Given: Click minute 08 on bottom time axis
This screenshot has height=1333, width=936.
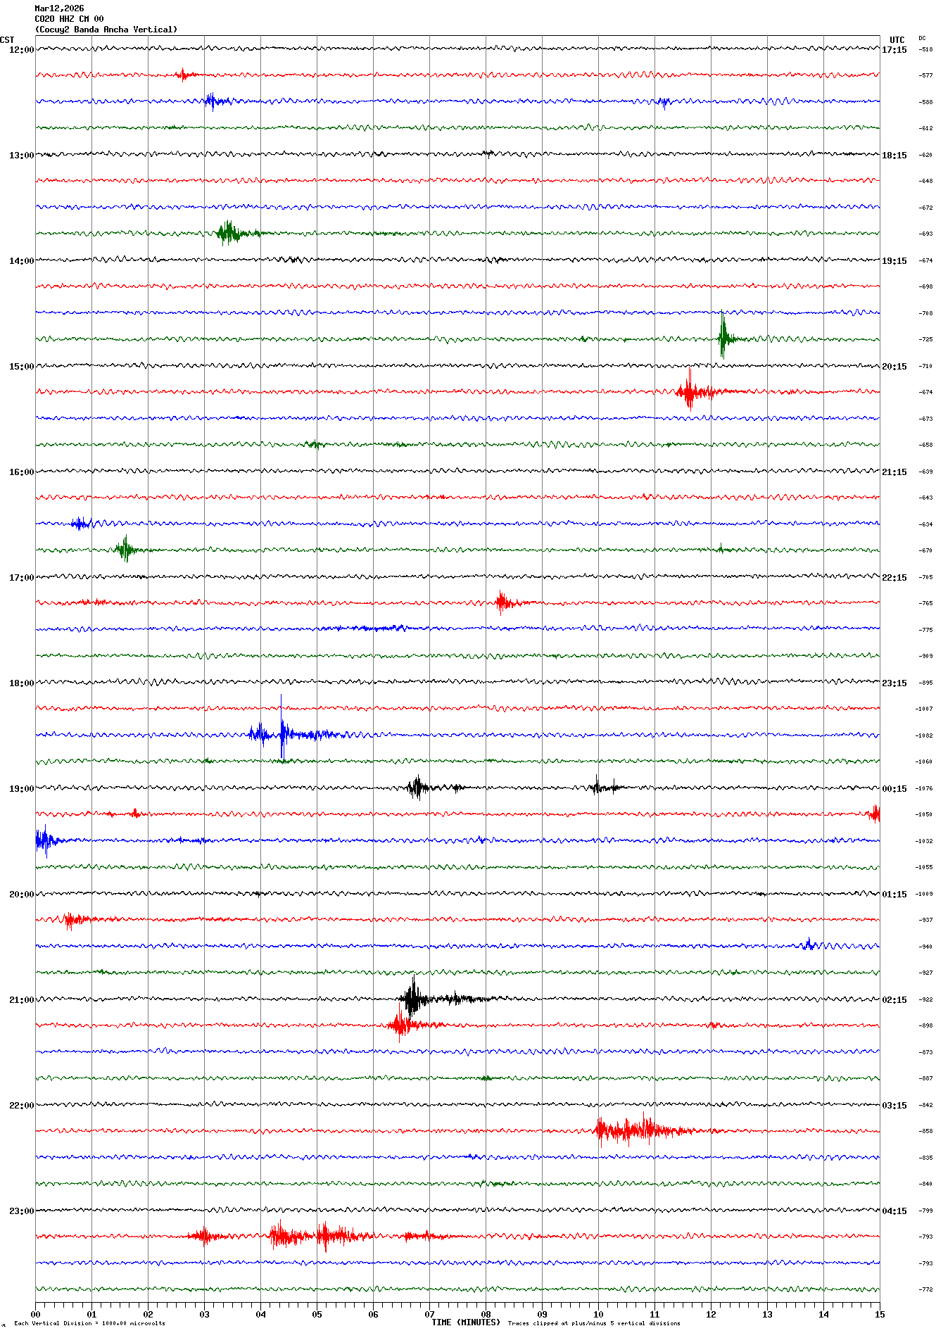Looking at the screenshot, I should (x=486, y=1314).
